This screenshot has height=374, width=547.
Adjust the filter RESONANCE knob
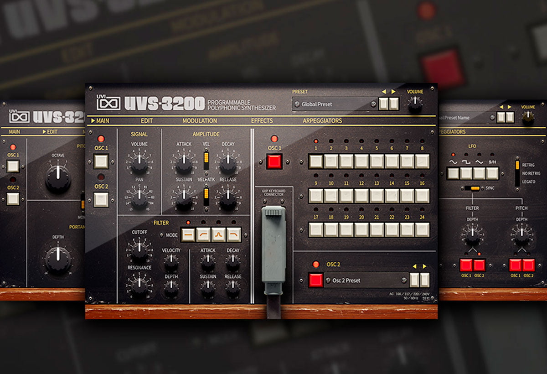click(139, 286)
